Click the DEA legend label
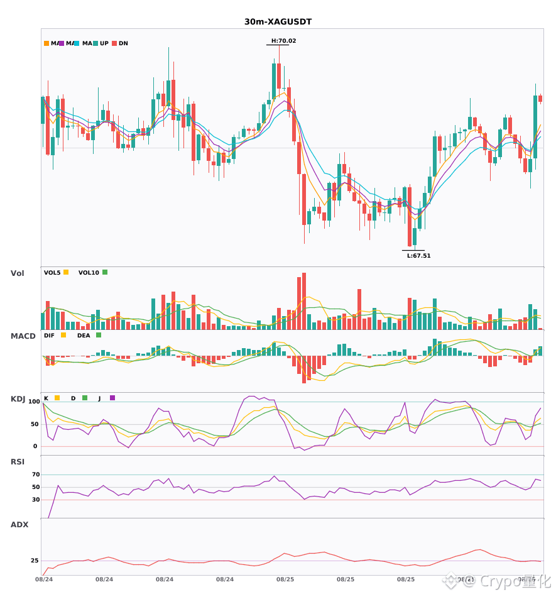556x597 pixels. click(84, 336)
